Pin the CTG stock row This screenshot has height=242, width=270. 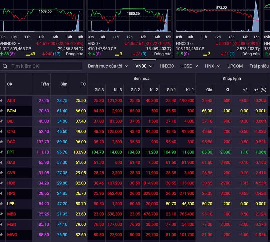point(2,131)
